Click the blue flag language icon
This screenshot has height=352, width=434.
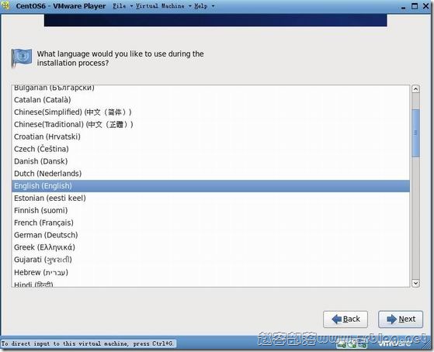pyautogui.click(x=21, y=58)
